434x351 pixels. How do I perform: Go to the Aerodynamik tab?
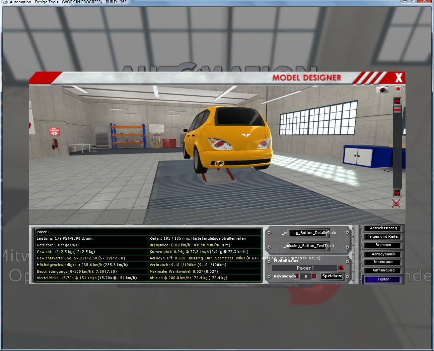point(383,254)
